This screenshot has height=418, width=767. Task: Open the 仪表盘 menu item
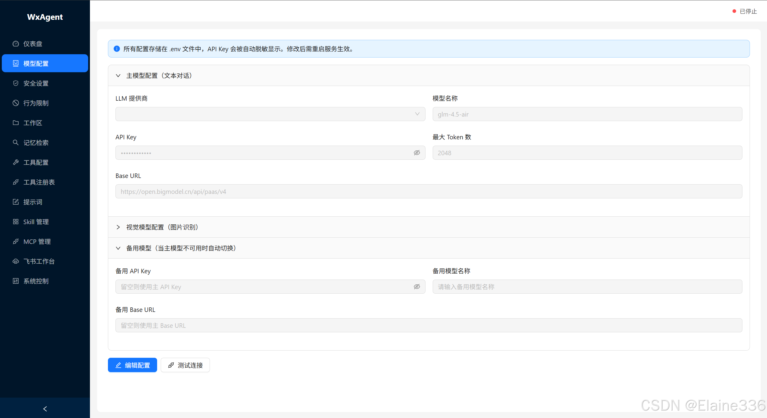click(45, 44)
